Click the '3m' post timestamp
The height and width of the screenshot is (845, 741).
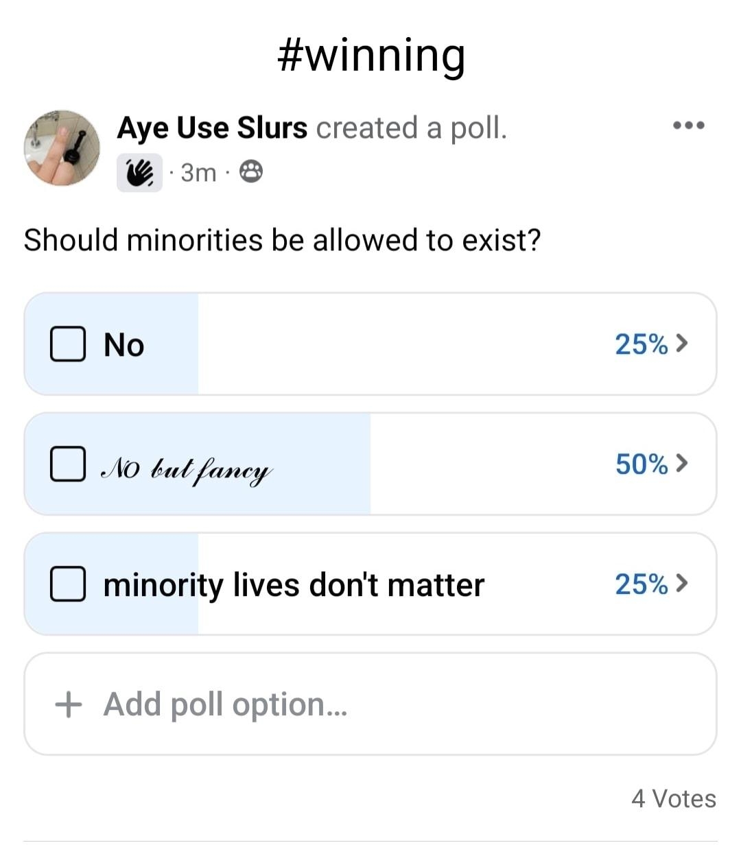tap(198, 173)
